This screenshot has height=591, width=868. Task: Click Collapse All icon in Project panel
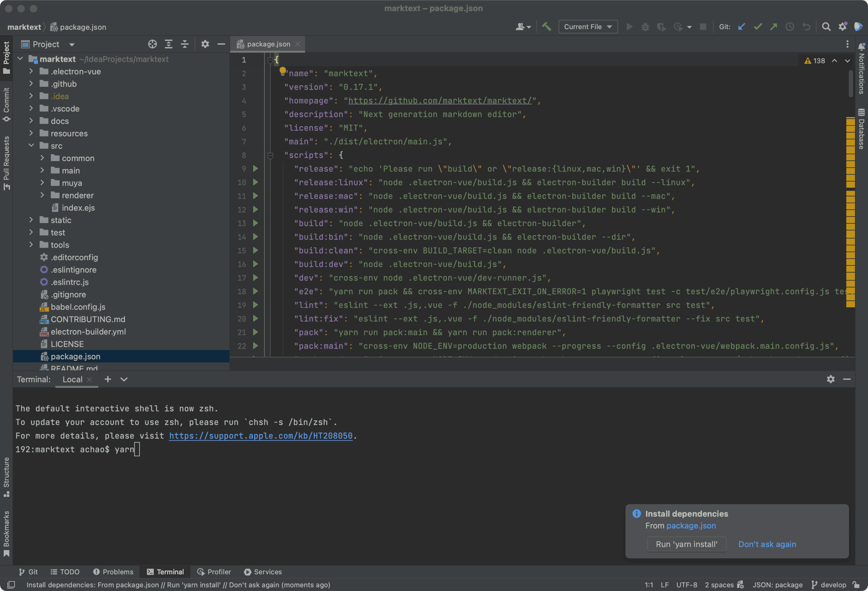click(x=185, y=44)
